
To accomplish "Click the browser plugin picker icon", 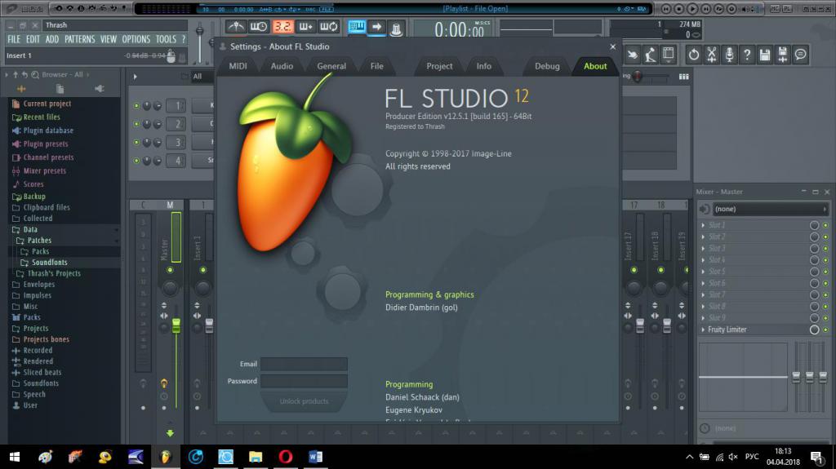I will pyautogui.click(x=99, y=88).
